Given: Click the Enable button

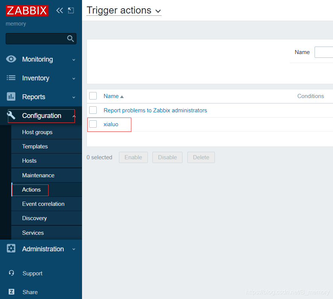Looking at the screenshot, I should coord(133,157).
